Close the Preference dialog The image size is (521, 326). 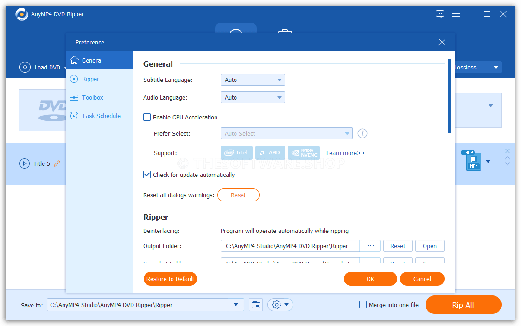pos(442,42)
